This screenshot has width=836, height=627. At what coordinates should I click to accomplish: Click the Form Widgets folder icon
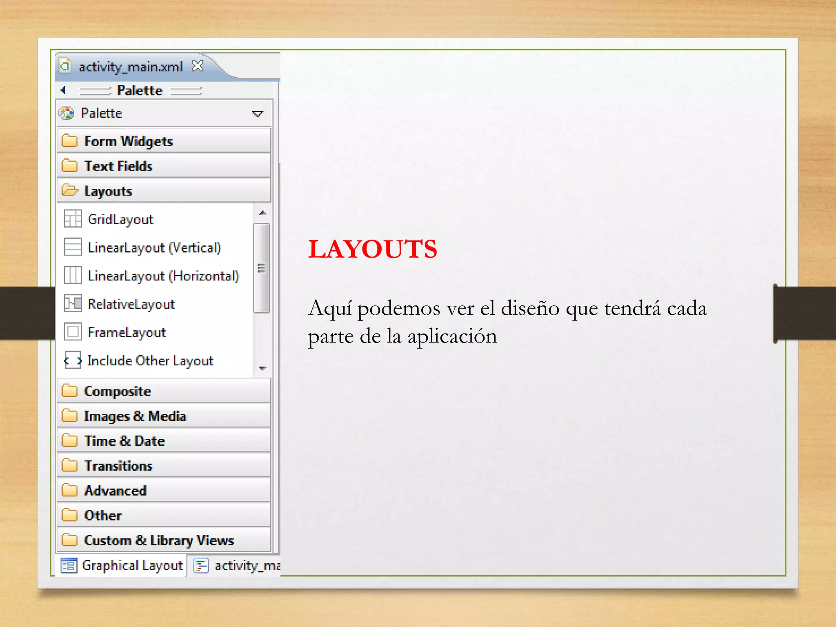(69, 141)
